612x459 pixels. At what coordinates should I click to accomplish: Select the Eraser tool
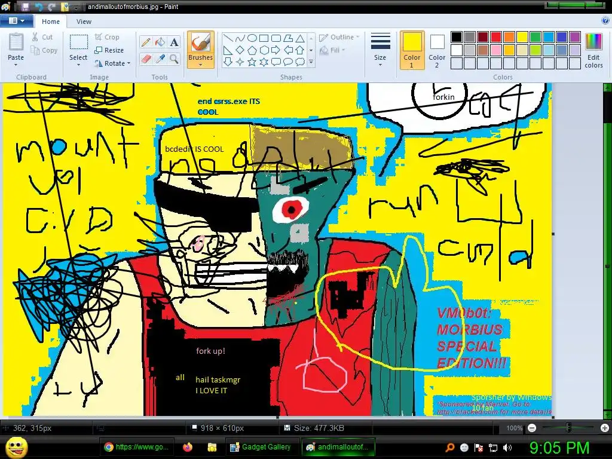click(x=146, y=59)
